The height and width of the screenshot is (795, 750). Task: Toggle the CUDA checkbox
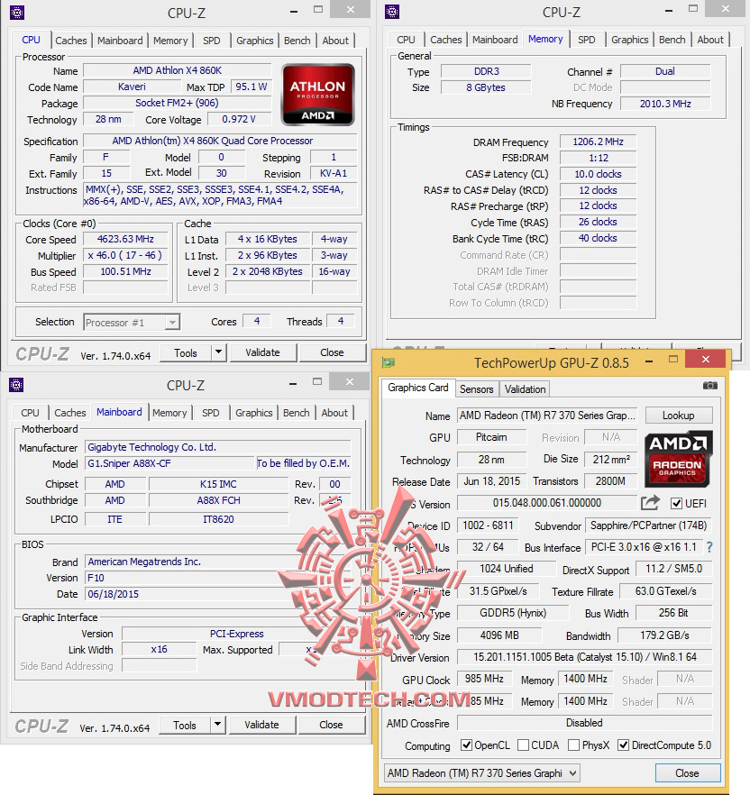click(523, 745)
